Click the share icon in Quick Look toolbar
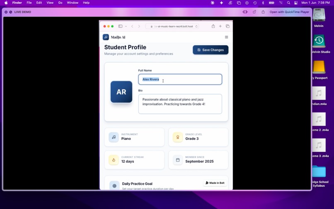The height and width of the screenshot is (209, 334). 263,12
